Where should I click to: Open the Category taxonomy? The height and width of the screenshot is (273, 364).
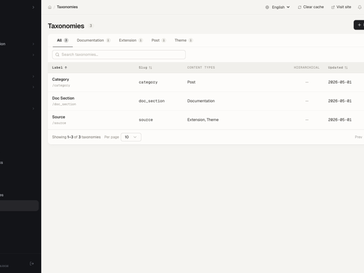point(61,80)
